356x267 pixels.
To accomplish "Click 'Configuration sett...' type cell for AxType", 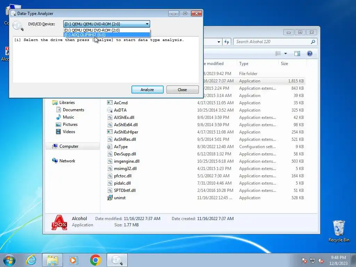I will click(x=257, y=147).
